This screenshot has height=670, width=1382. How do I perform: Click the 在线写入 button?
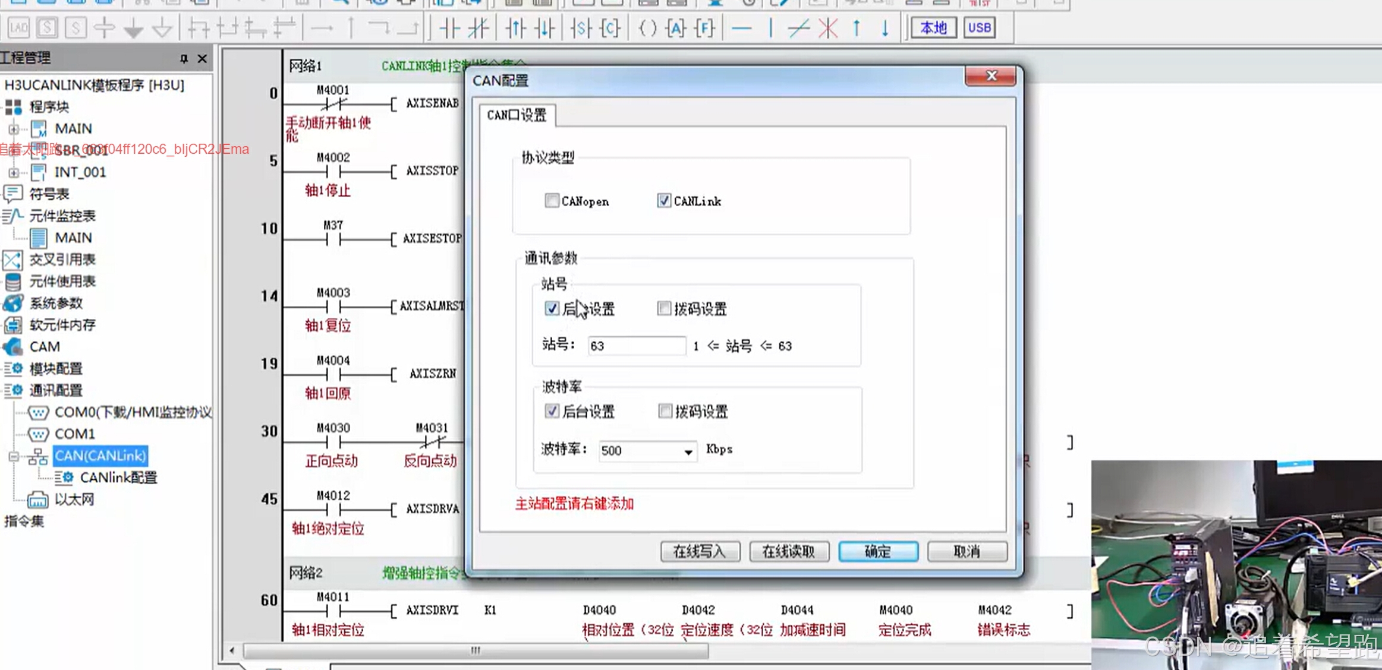[700, 551]
